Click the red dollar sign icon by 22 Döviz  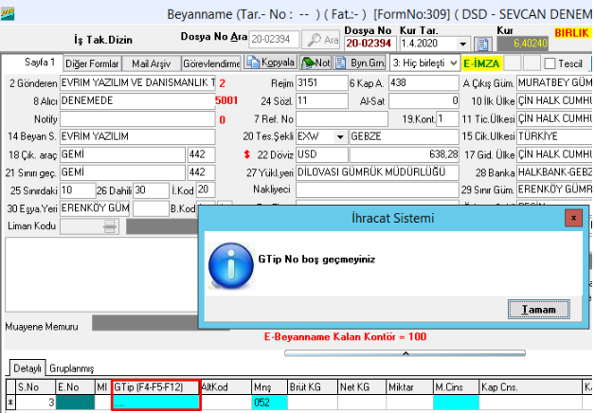[247, 154]
